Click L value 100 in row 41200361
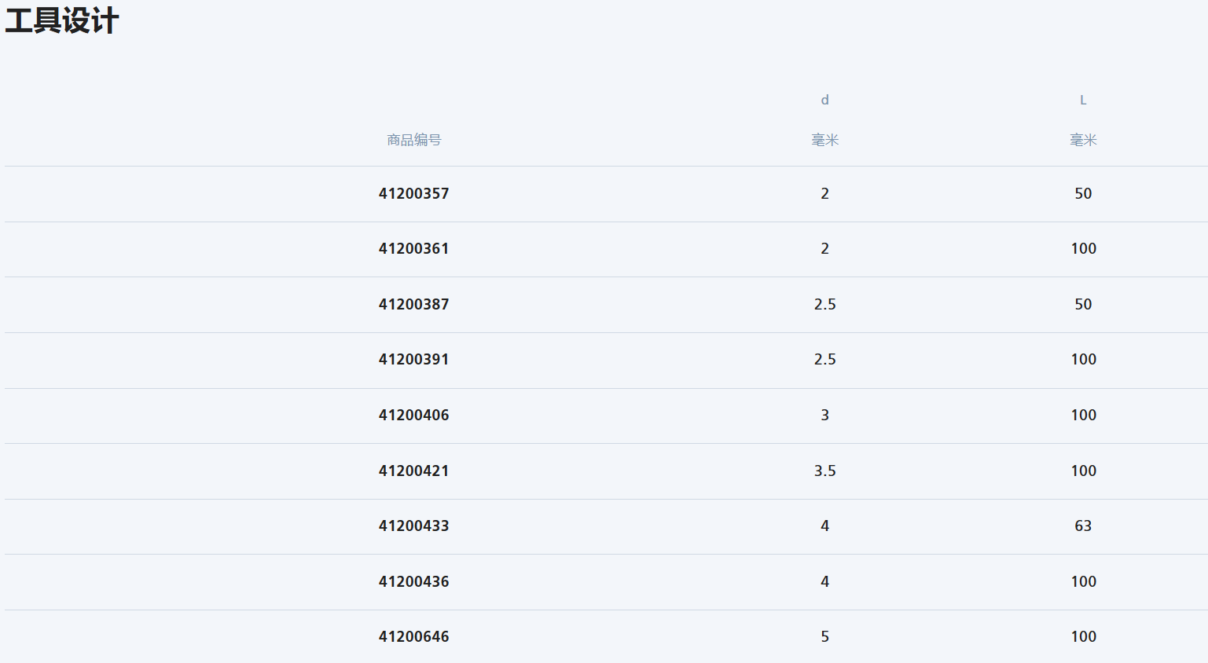The height and width of the screenshot is (663, 1208). 1083,248
